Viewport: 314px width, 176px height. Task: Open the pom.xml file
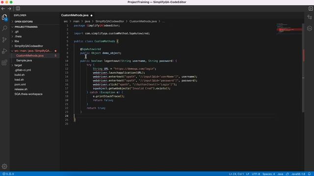(x=20, y=85)
